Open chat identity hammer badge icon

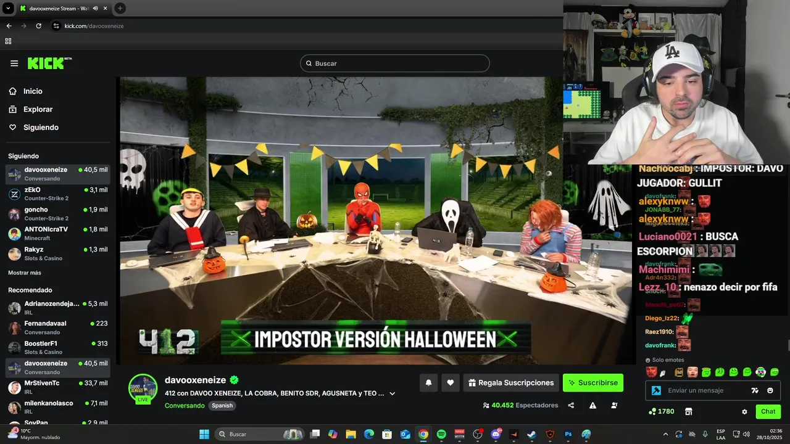pyautogui.click(x=656, y=390)
